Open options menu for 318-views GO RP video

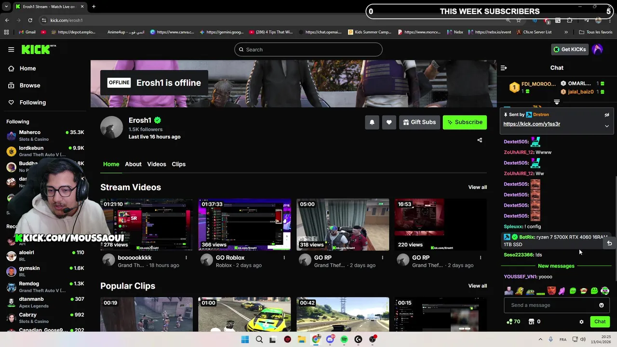(x=382, y=258)
